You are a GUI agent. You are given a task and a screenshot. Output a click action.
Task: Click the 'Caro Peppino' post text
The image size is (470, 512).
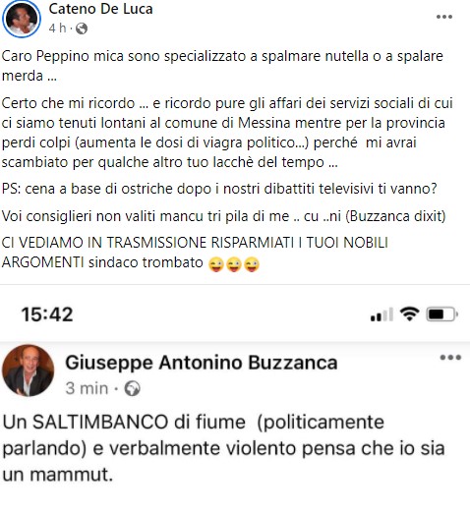(222, 66)
